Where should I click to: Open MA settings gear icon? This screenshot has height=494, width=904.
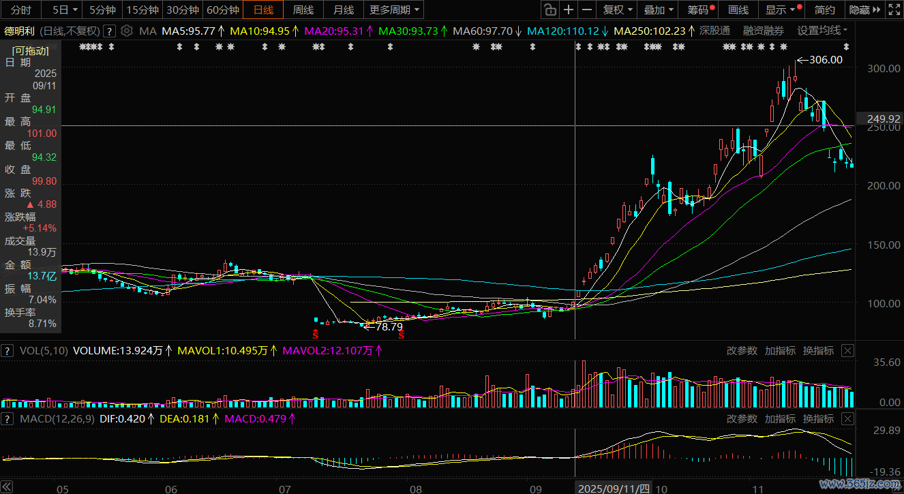click(x=126, y=31)
